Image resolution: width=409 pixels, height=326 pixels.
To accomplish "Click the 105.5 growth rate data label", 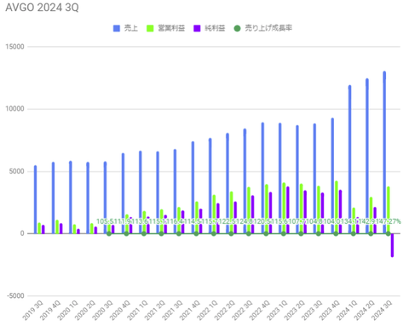I will coord(105,221).
